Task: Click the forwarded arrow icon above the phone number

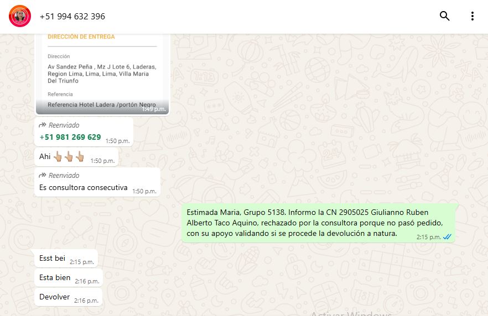Action: click(x=43, y=125)
